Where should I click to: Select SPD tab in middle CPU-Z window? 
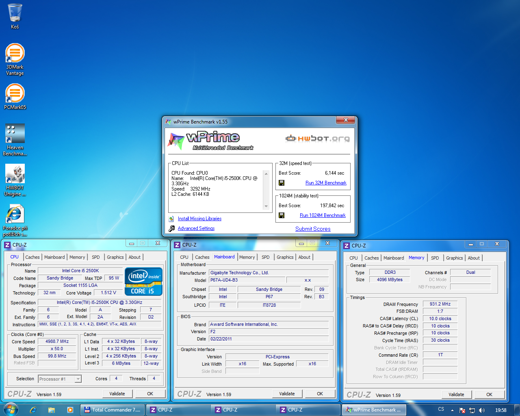(266, 257)
